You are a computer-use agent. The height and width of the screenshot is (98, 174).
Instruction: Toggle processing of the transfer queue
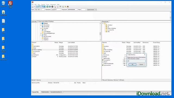[x=50, y=7]
